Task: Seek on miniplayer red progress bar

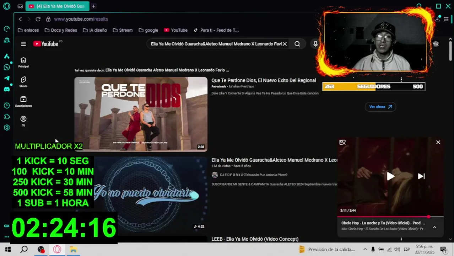Action: click(x=390, y=217)
